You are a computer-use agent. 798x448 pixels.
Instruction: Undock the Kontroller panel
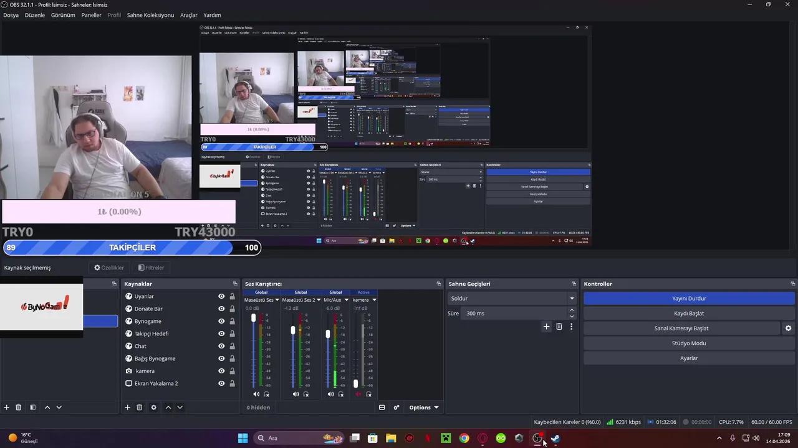click(792, 284)
